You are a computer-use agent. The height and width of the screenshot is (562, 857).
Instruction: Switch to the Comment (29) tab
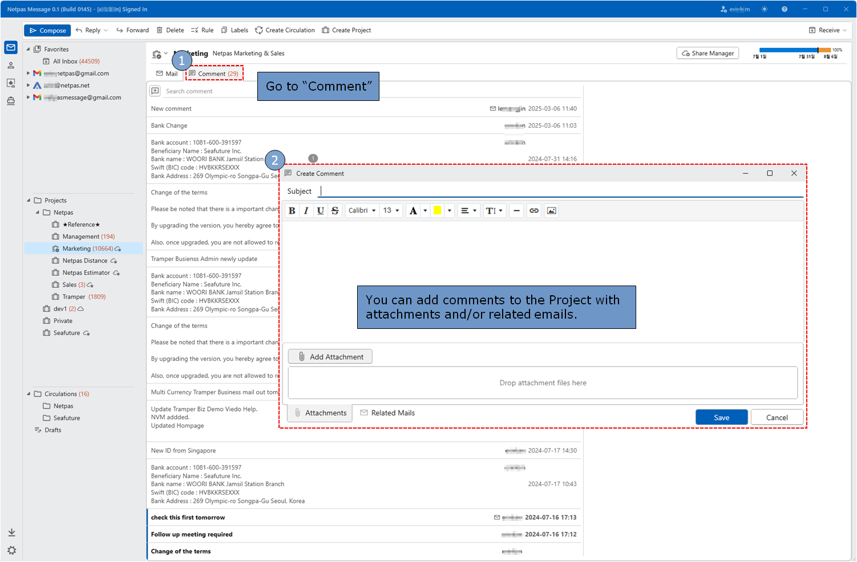pos(214,74)
